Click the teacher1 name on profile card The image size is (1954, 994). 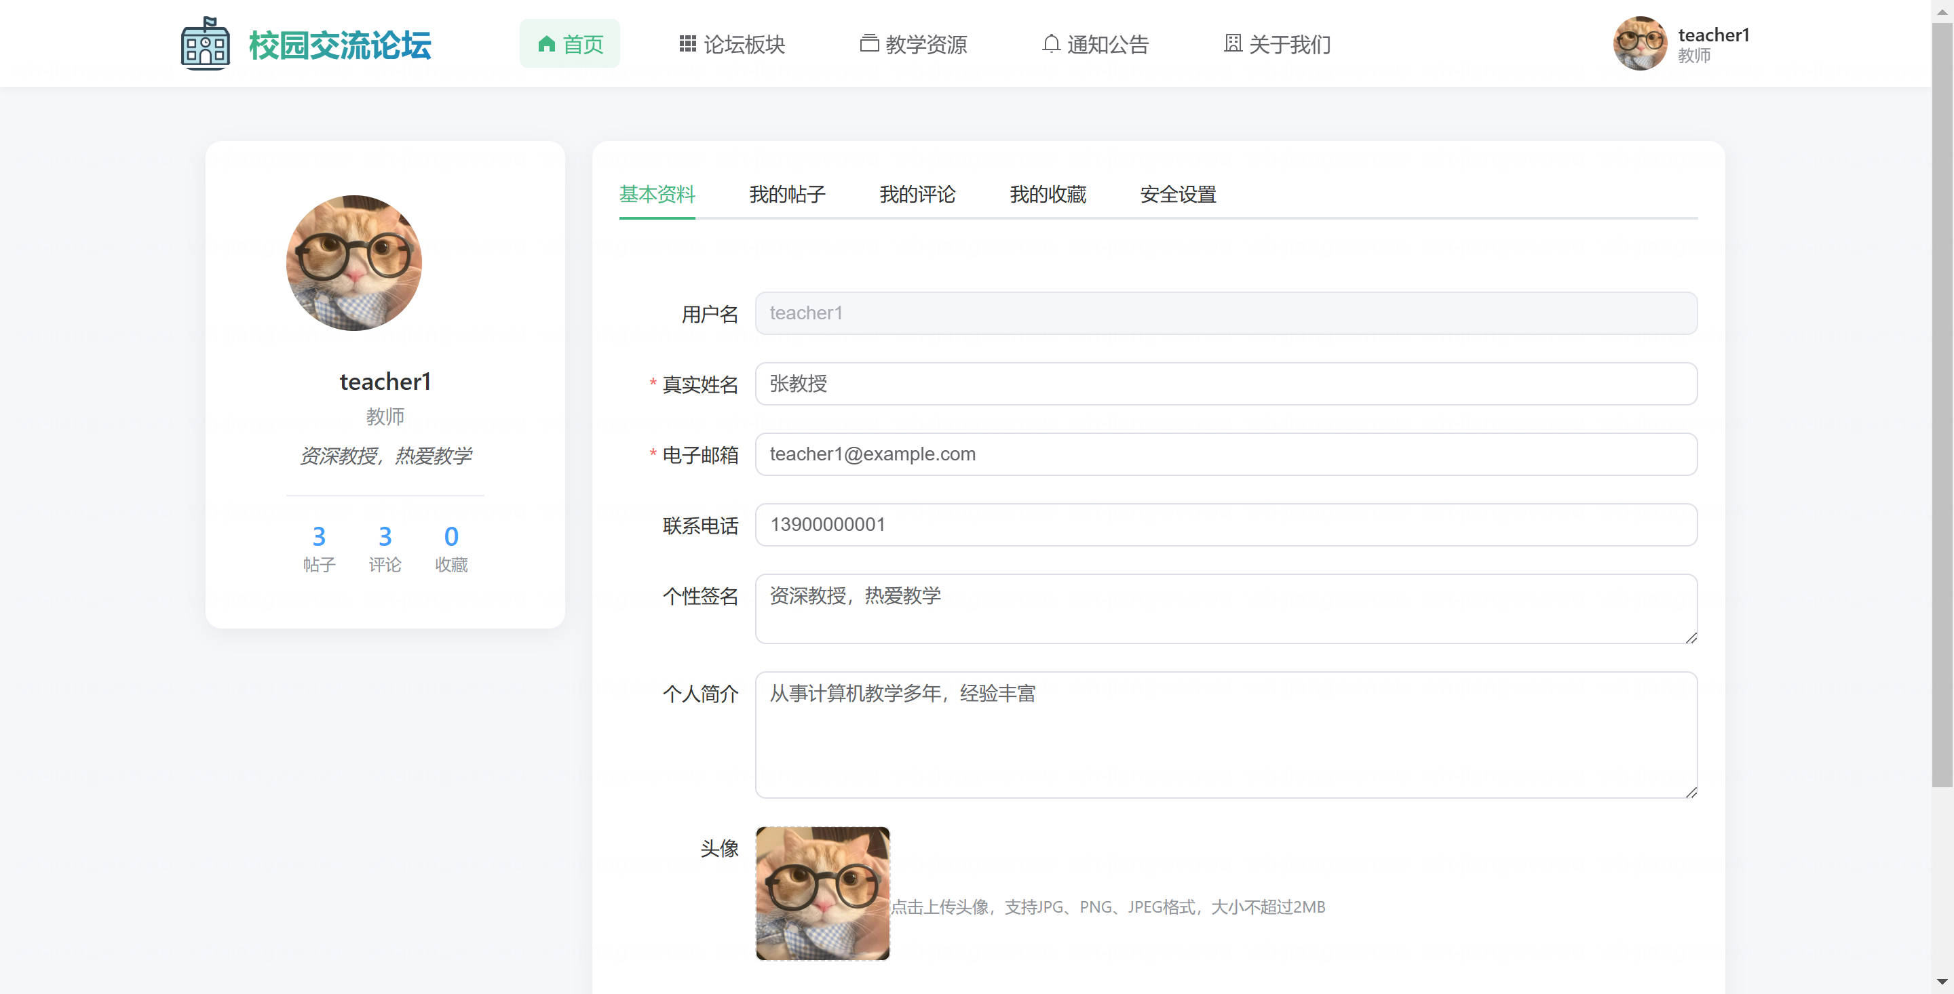(385, 381)
